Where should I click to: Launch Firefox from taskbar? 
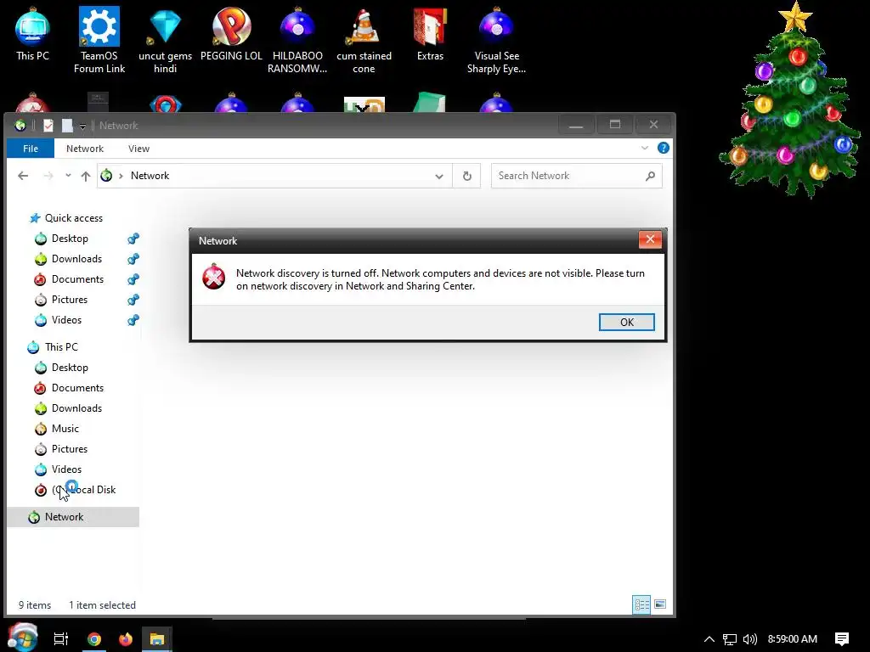coord(126,639)
